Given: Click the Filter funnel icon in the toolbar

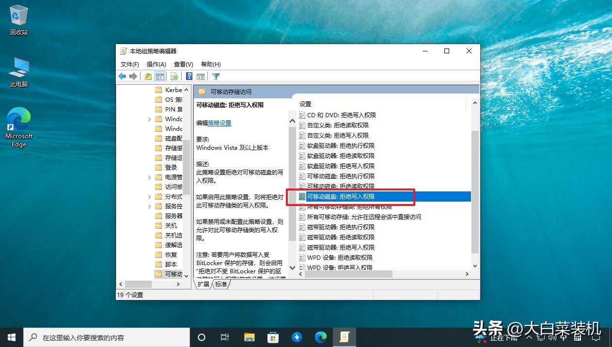Looking at the screenshot, I should pyautogui.click(x=216, y=77).
